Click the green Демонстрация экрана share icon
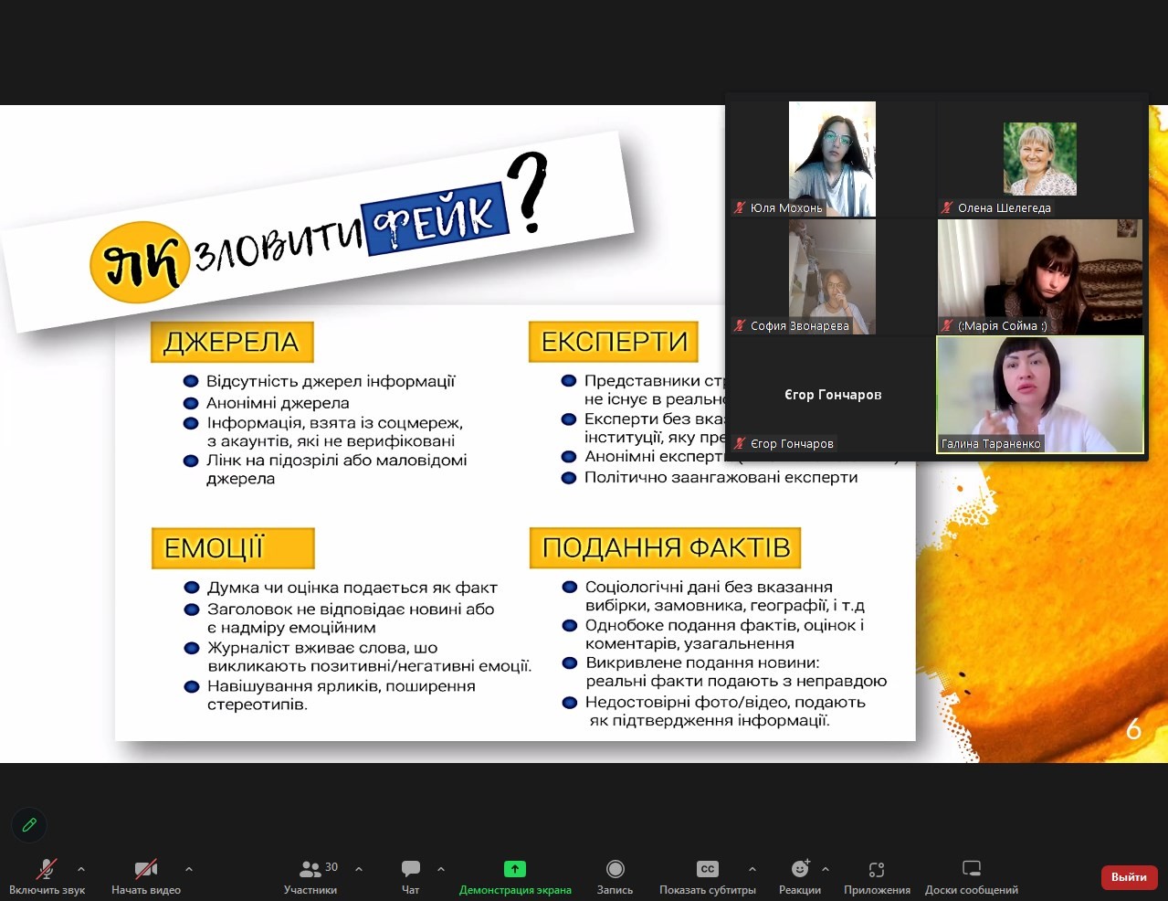The image size is (1168, 901). click(515, 869)
